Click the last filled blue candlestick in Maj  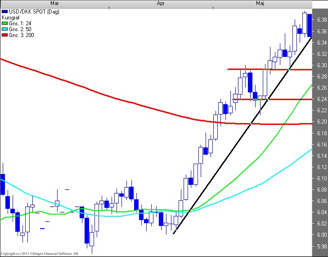[x=310, y=25]
